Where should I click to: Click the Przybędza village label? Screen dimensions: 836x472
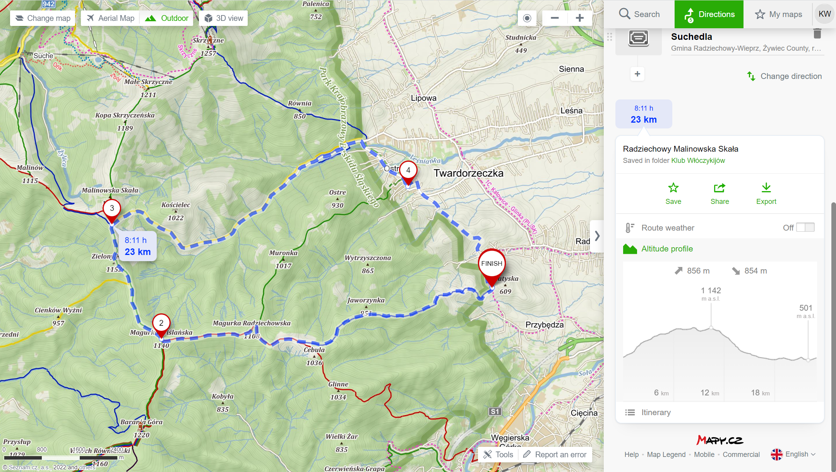[x=545, y=325]
